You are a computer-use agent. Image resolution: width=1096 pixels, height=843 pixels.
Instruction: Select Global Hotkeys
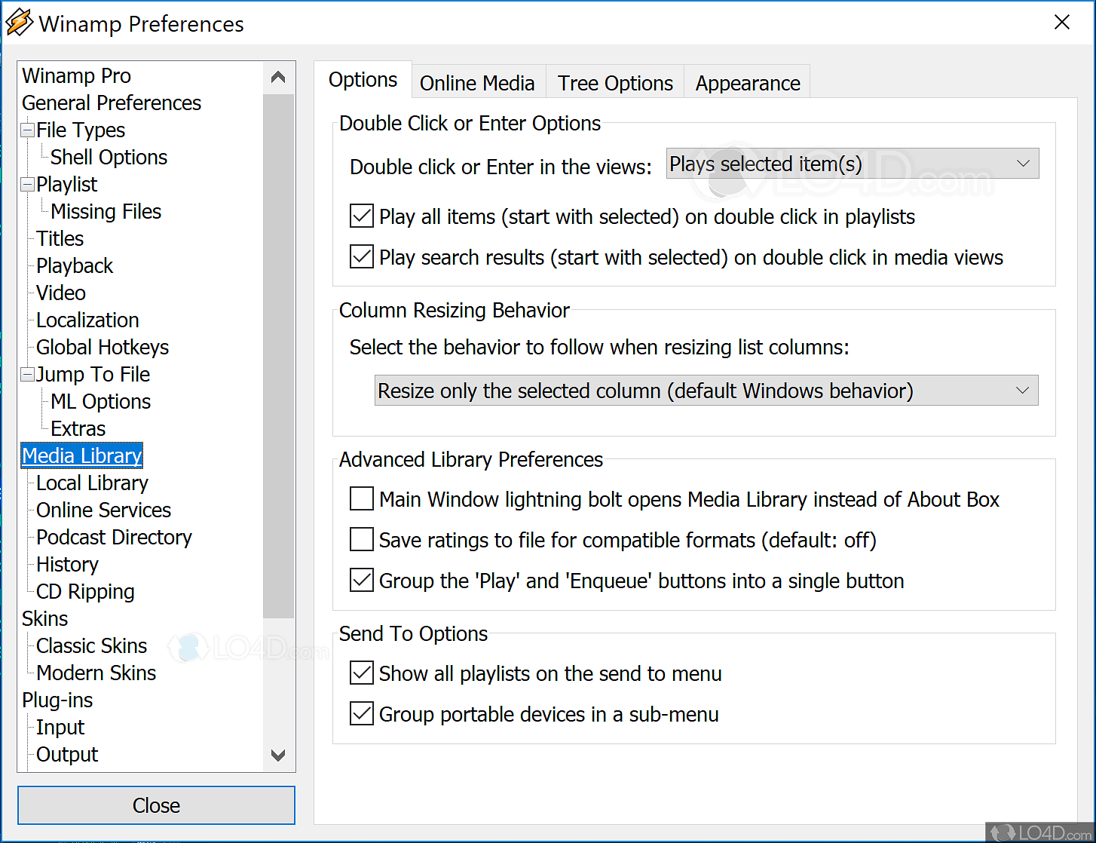click(103, 348)
